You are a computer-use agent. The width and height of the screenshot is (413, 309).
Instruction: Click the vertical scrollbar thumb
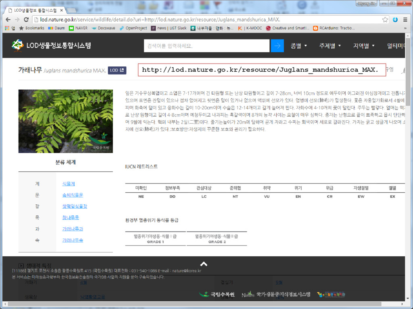tap(408, 72)
